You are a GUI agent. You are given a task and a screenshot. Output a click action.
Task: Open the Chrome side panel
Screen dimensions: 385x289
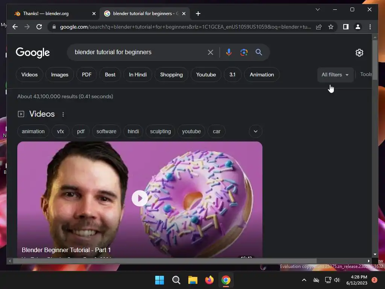click(x=346, y=27)
